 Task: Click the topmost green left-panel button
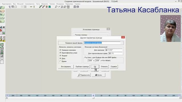click(2, 8)
